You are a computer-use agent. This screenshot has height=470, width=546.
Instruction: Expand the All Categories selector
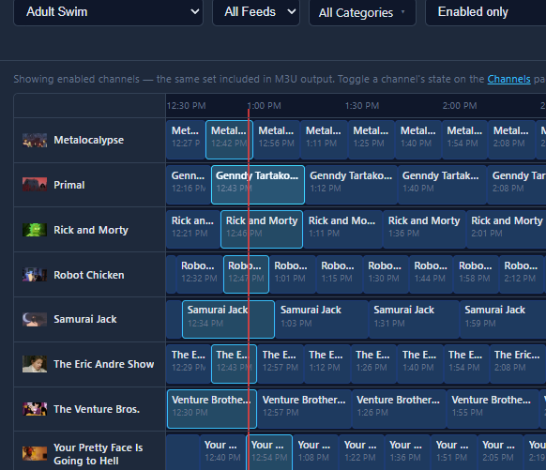(x=362, y=12)
